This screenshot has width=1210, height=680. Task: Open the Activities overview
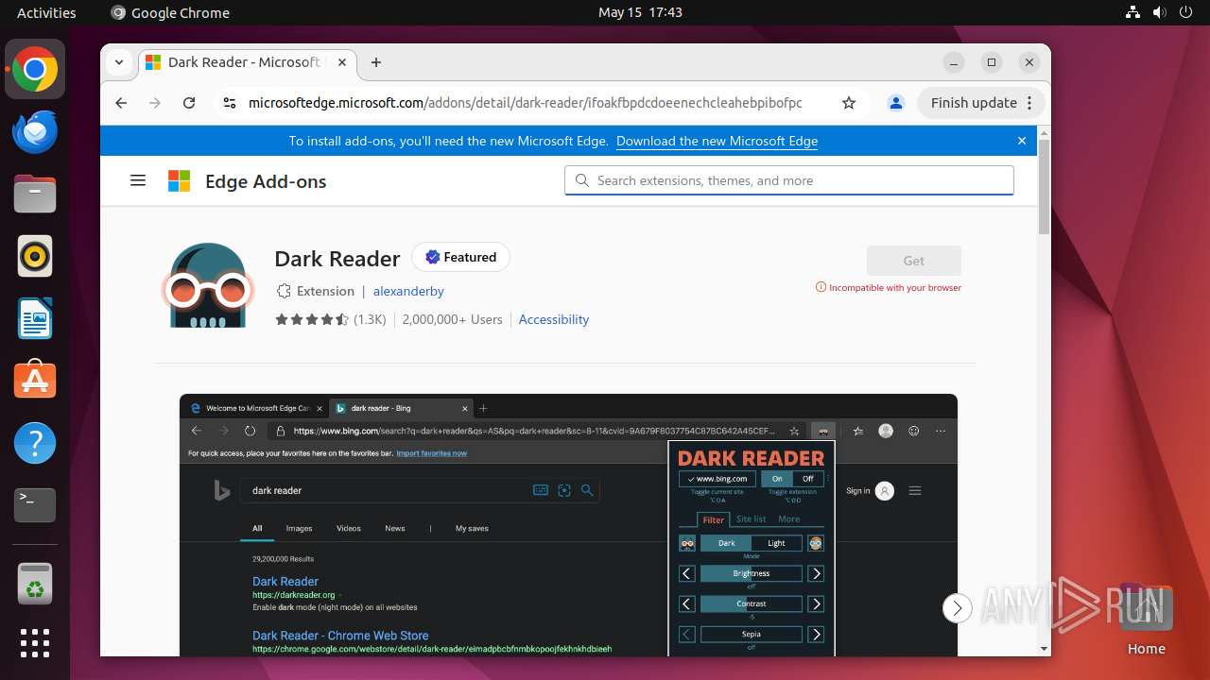(46, 12)
